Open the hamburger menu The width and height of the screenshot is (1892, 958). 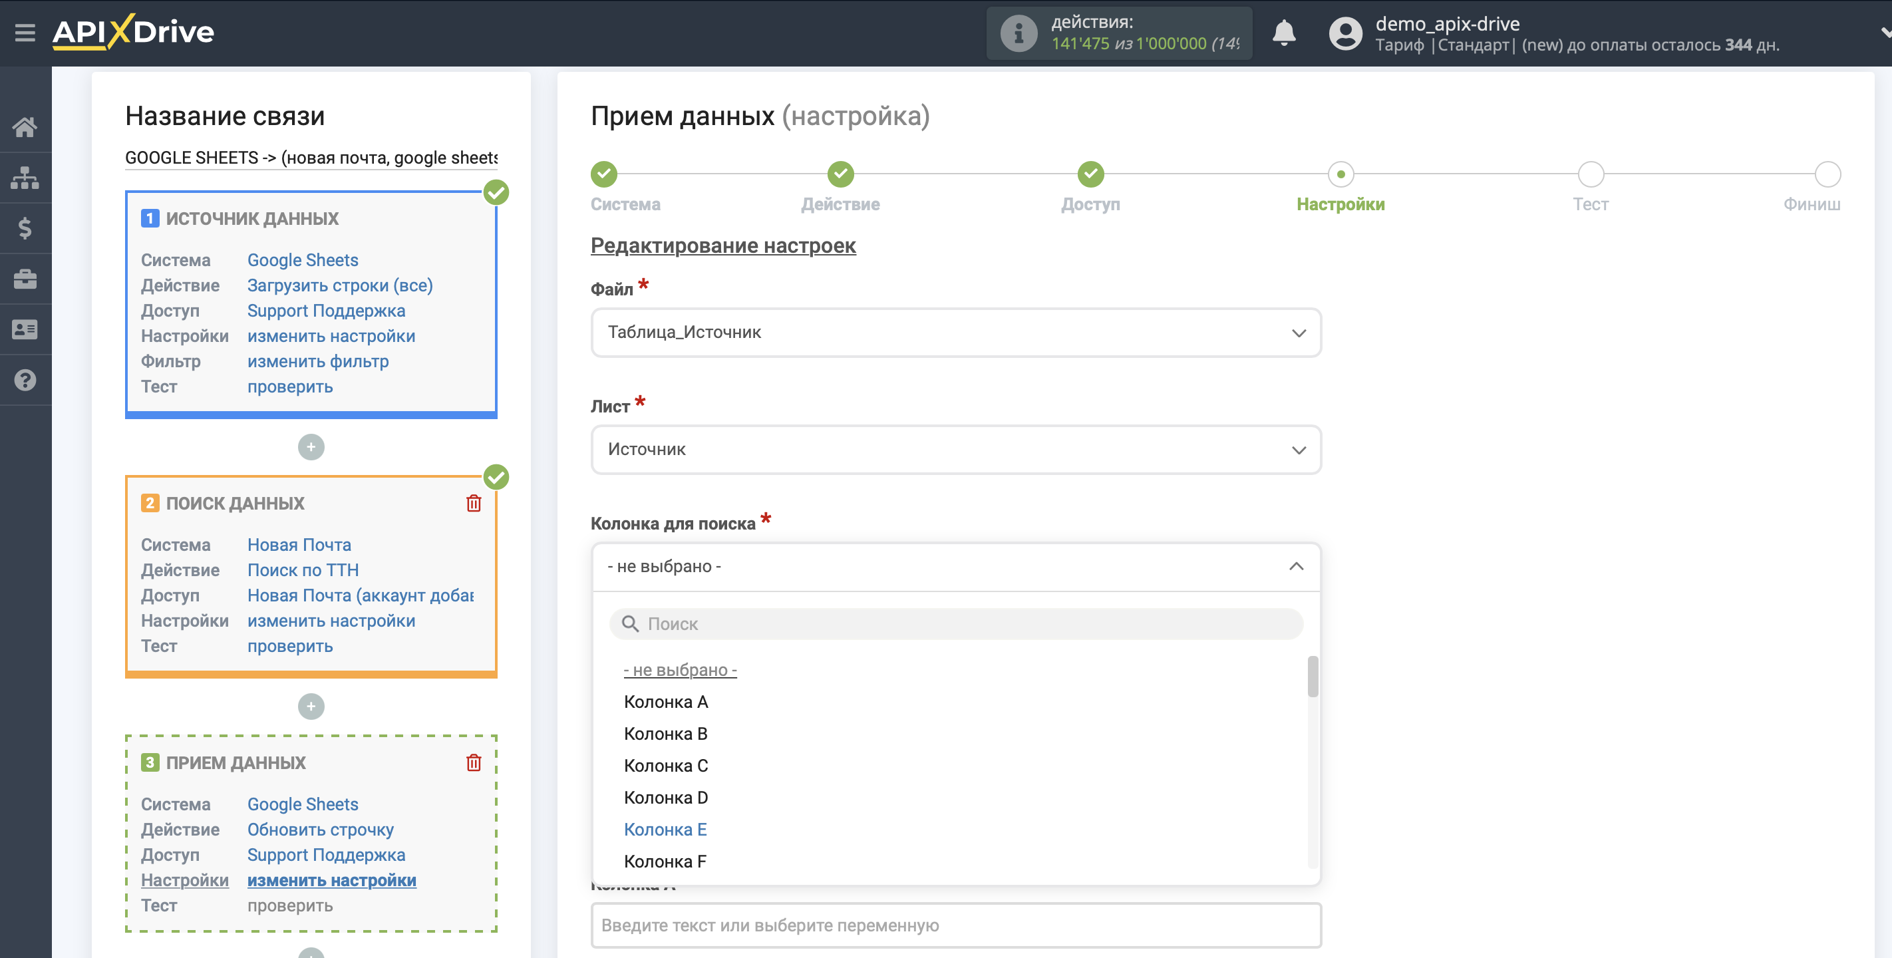25,33
